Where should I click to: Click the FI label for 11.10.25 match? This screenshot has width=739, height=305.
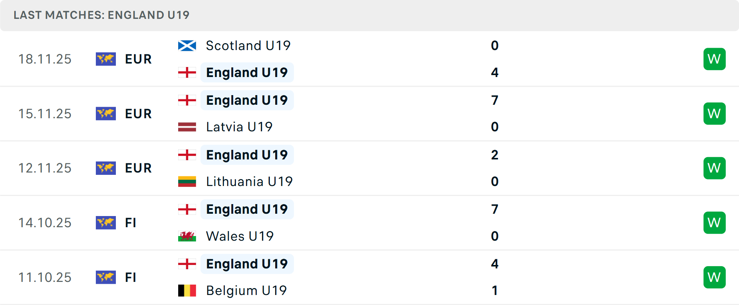(x=130, y=277)
